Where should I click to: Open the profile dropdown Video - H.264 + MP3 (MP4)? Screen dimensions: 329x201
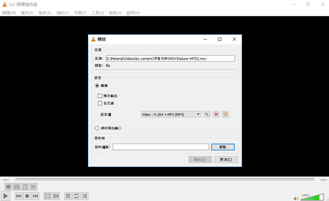click(171, 114)
